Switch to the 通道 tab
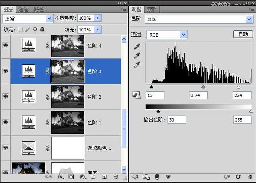Viewport: 256px width, 183px height. coord(23,9)
